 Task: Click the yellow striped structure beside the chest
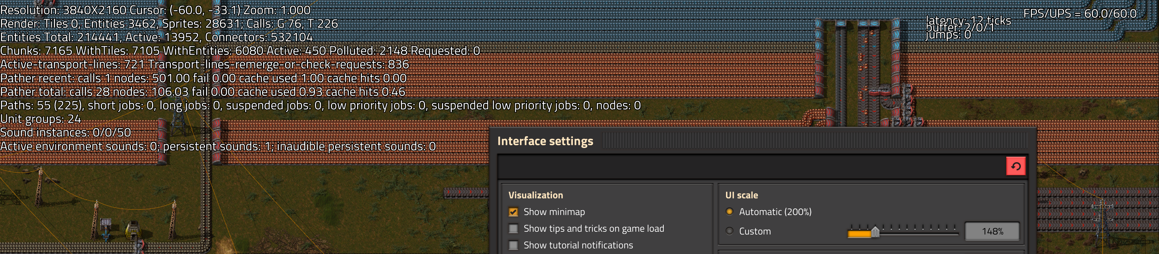[x=133, y=229]
